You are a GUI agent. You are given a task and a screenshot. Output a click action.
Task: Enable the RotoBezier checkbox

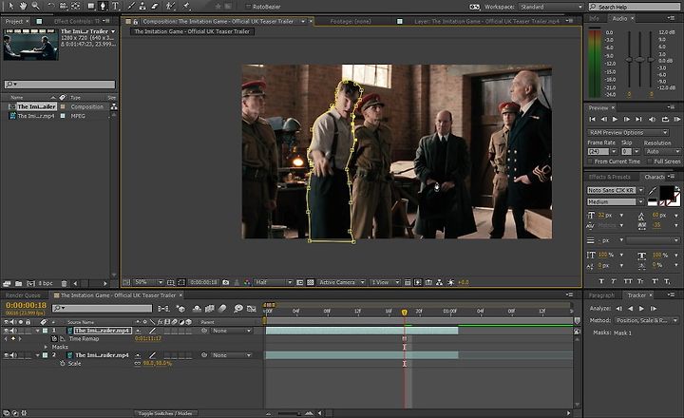[248, 7]
